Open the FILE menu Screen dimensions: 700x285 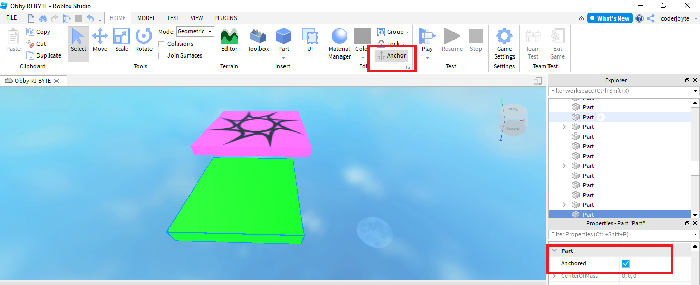[11, 18]
